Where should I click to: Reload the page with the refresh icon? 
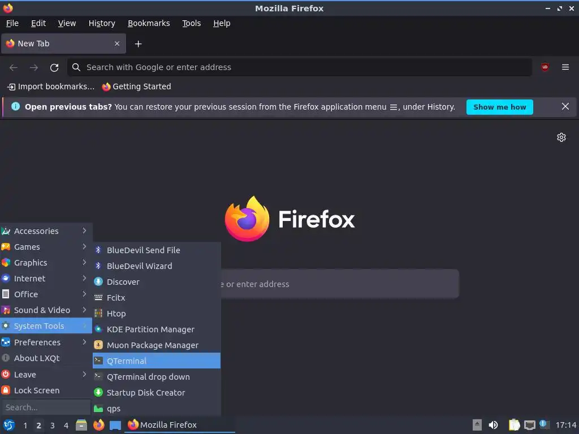pyautogui.click(x=54, y=68)
